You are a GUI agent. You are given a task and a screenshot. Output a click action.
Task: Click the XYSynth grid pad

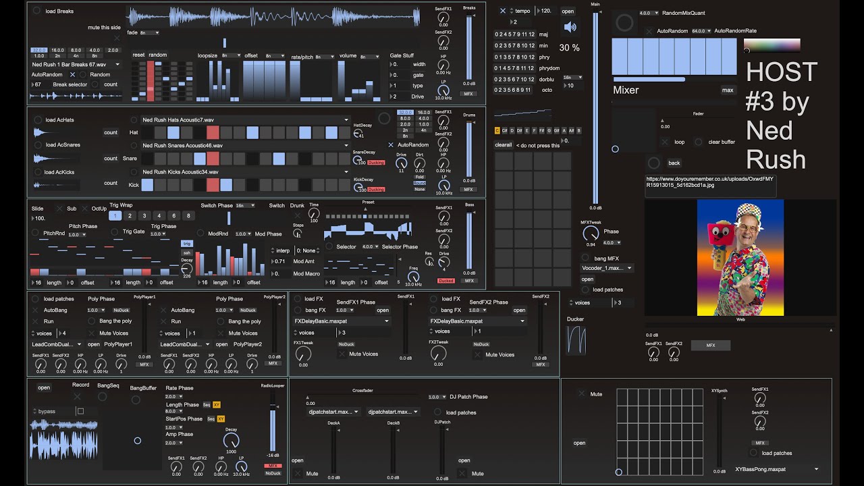coord(659,431)
